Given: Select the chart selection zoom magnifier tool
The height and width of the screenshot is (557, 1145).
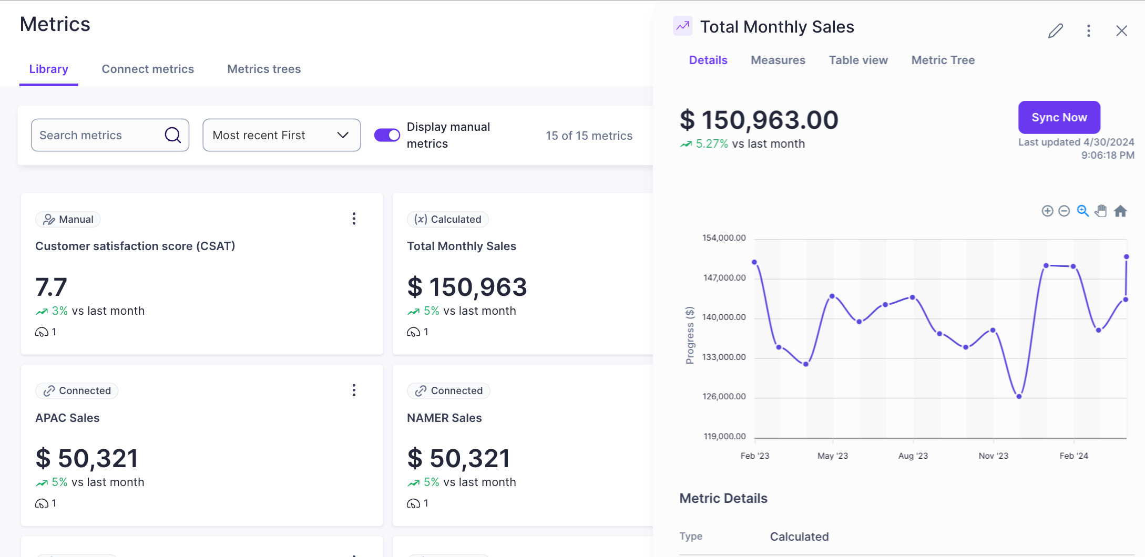Looking at the screenshot, I should 1082,211.
